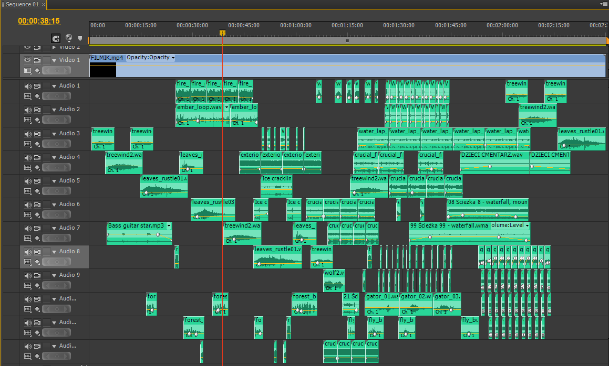Viewport: 609px width, 366px height.
Task: Toggle sync lock for Audio 1
Action: click(x=37, y=86)
